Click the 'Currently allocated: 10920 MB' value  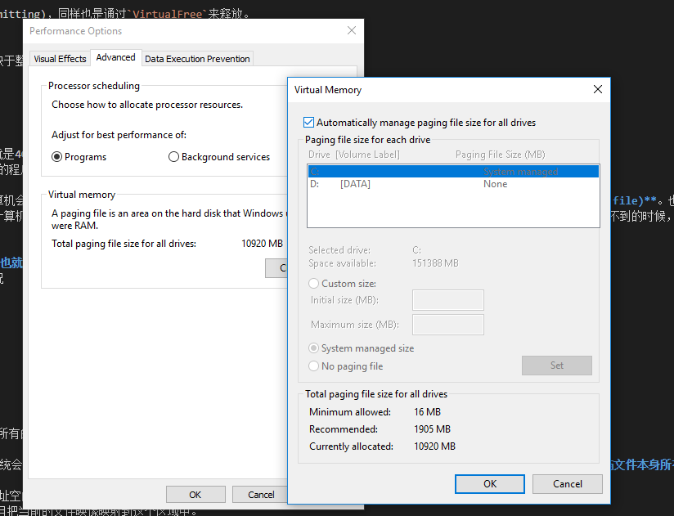(434, 446)
